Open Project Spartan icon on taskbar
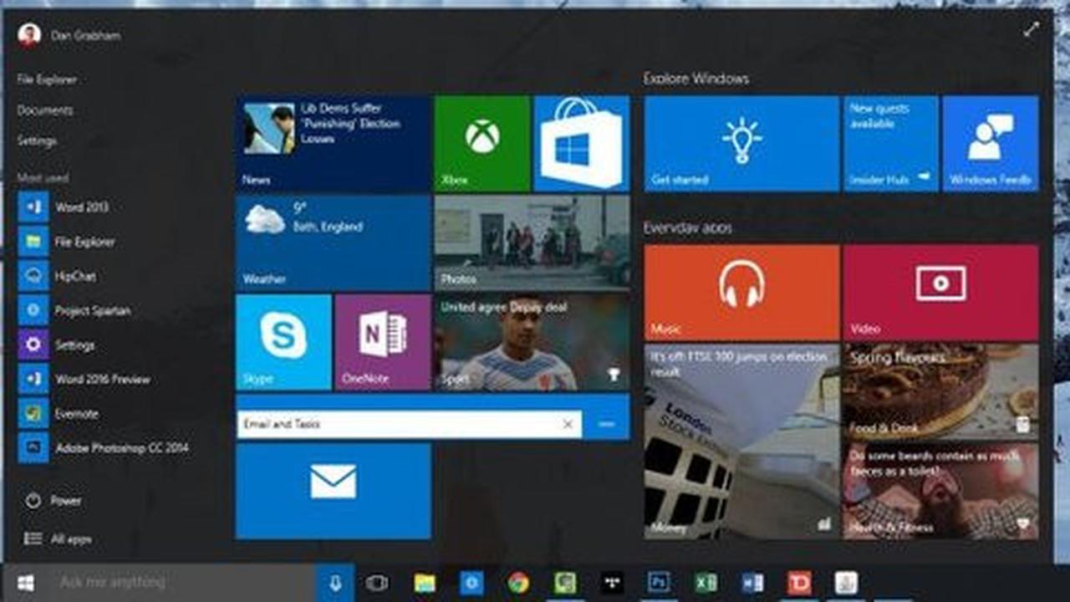This screenshot has height=602, width=1070. pos(471,583)
